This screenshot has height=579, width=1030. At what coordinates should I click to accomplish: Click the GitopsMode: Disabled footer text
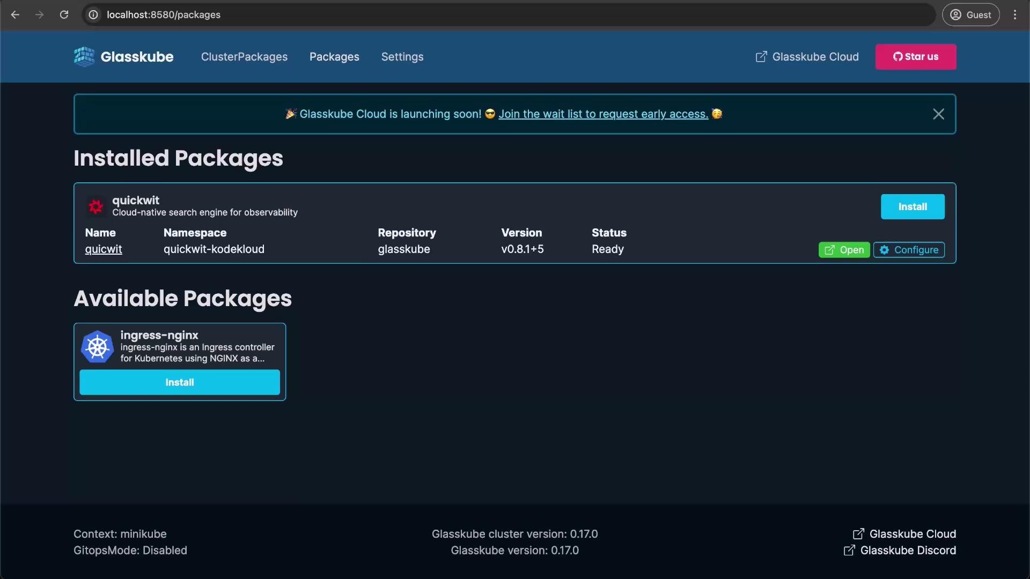pos(130,551)
